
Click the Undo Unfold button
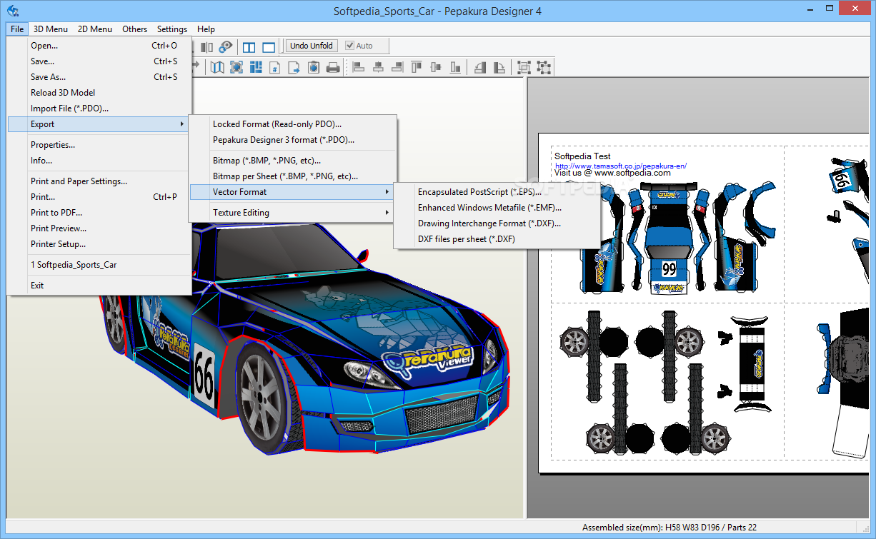pyautogui.click(x=311, y=46)
